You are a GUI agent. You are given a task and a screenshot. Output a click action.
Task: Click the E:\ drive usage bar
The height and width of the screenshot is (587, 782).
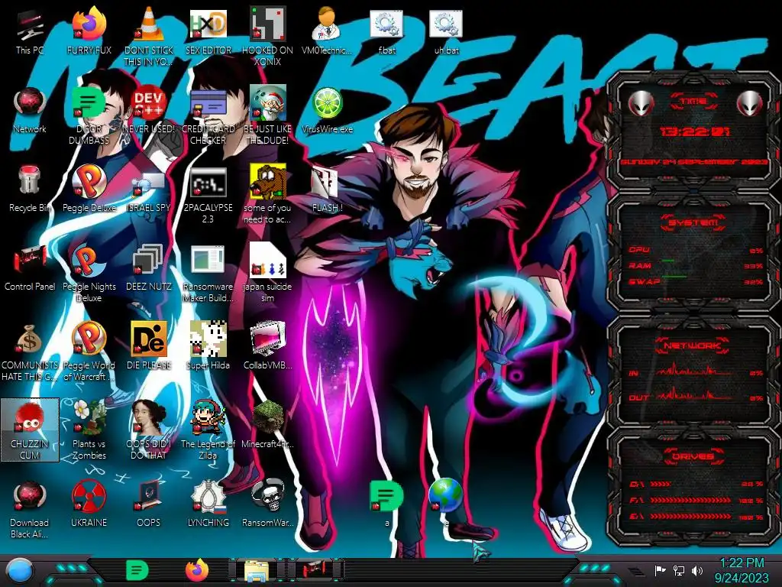[x=696, y=517]
